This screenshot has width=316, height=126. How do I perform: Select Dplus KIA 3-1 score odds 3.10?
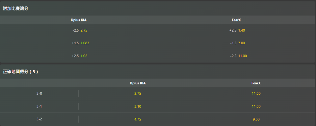[x=138, y=106]
